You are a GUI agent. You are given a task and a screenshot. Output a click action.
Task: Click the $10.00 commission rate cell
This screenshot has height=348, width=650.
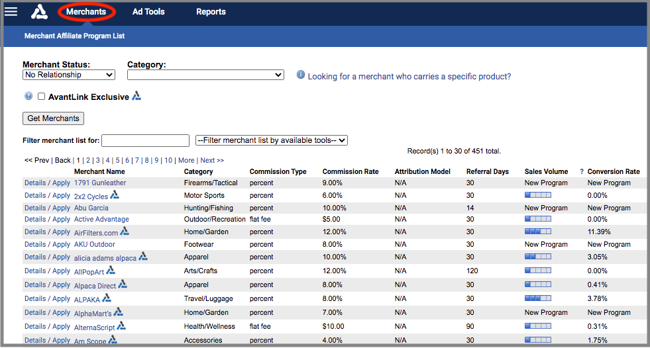[x=333, y=326]
